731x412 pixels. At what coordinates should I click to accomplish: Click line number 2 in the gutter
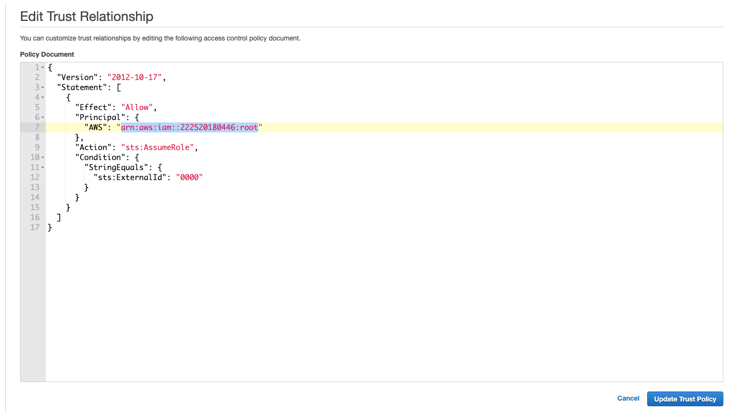click(x=37, y=77)
